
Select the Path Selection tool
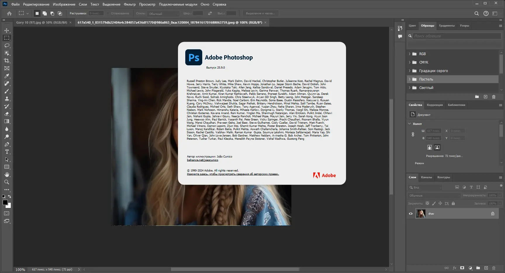(7, 159)
